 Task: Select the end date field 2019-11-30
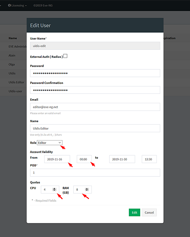tap(122, 159)
